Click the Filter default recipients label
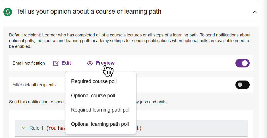The width and height of the screenshot is (267, 138). coord(34,85)
